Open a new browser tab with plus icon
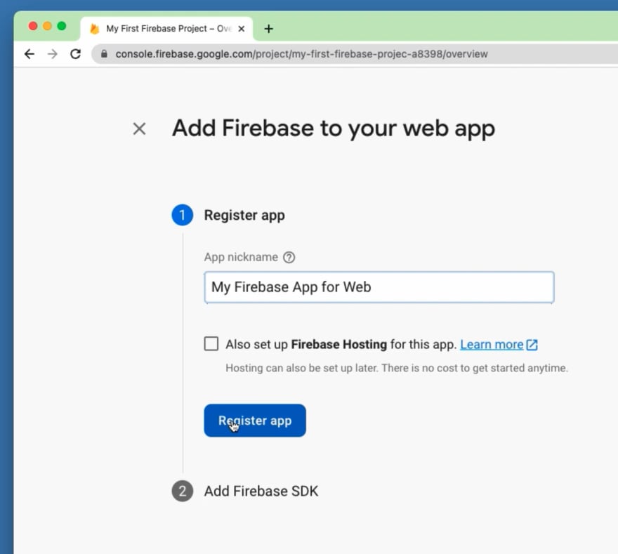The image size is (618, 554). [268, 29]
